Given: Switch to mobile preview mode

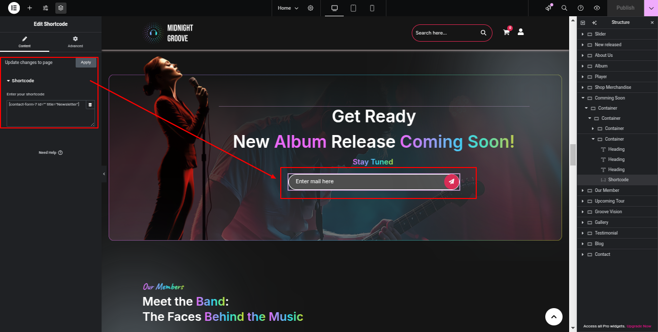Looking at the screenshot, I should (372, 8).
